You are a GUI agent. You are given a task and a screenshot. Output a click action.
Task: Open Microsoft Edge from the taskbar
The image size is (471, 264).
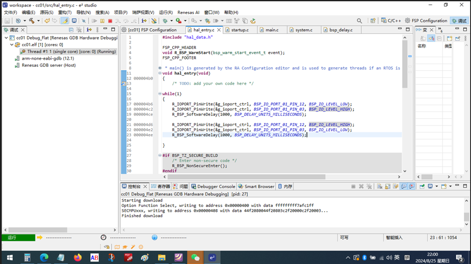tap(44, 257)
